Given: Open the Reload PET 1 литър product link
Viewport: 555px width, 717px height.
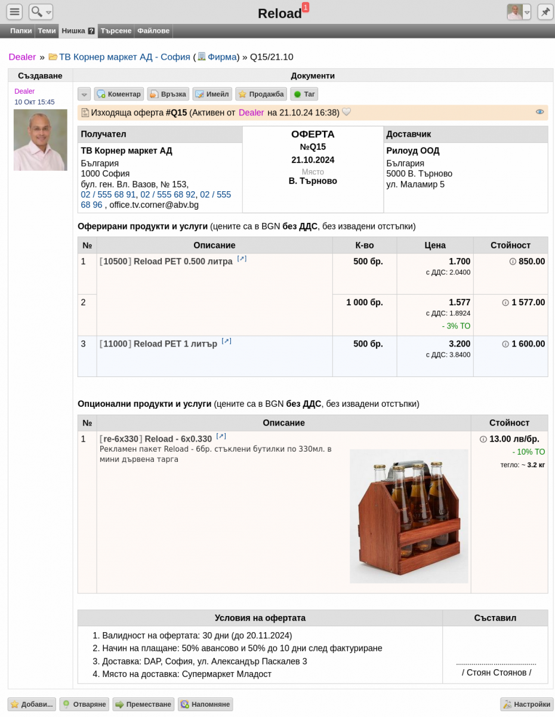Looking at the screenshot, I should (175, 344).
